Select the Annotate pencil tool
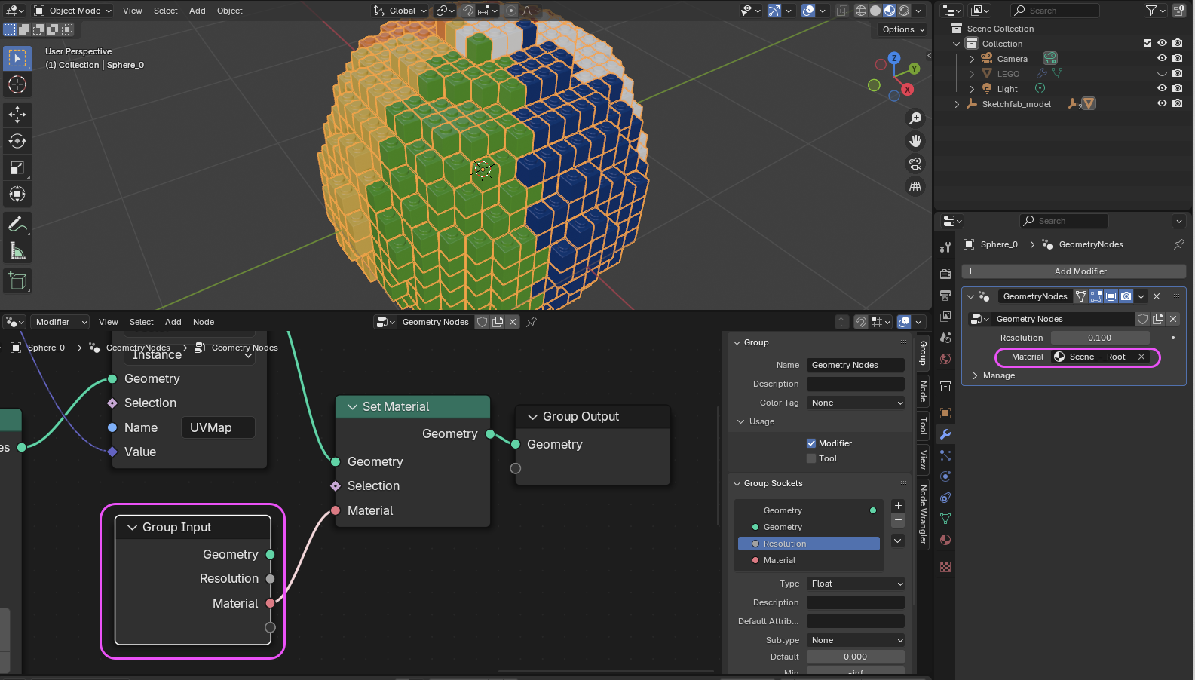 (x=17, y=224)
